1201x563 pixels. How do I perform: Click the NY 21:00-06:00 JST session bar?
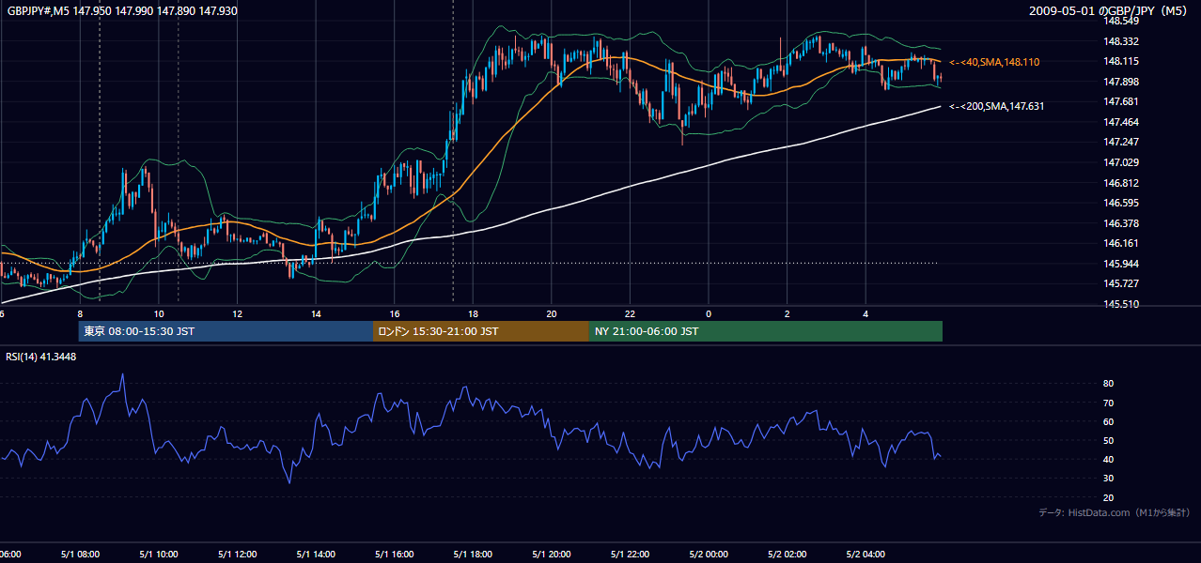click(766, 331)
